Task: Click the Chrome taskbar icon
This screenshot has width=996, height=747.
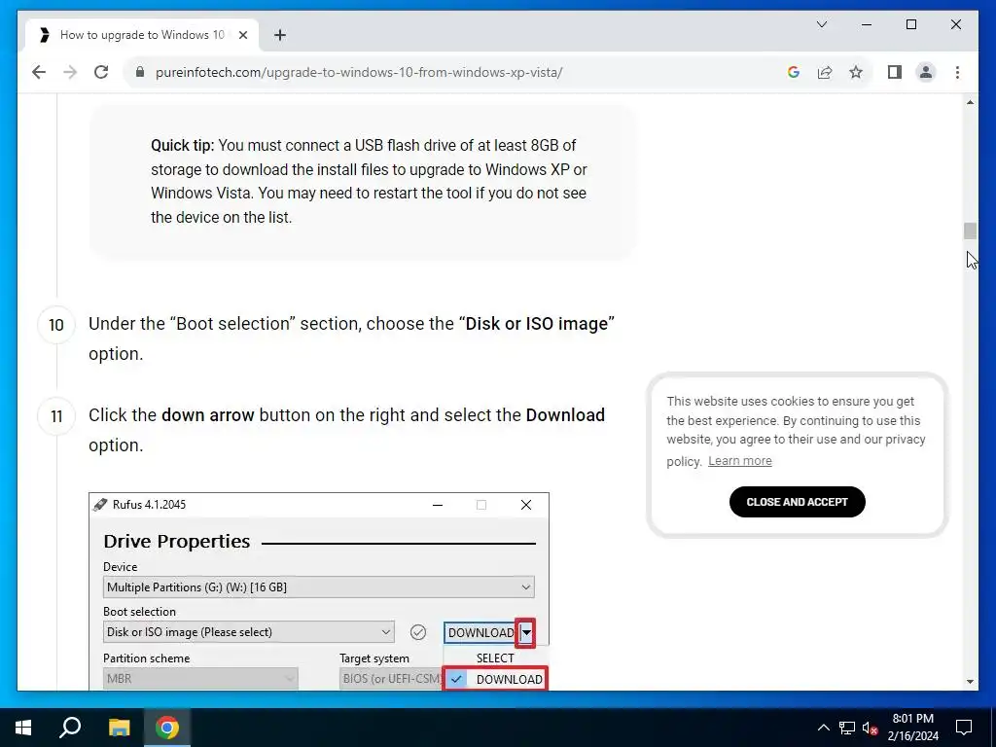Action: coord(167,728)
